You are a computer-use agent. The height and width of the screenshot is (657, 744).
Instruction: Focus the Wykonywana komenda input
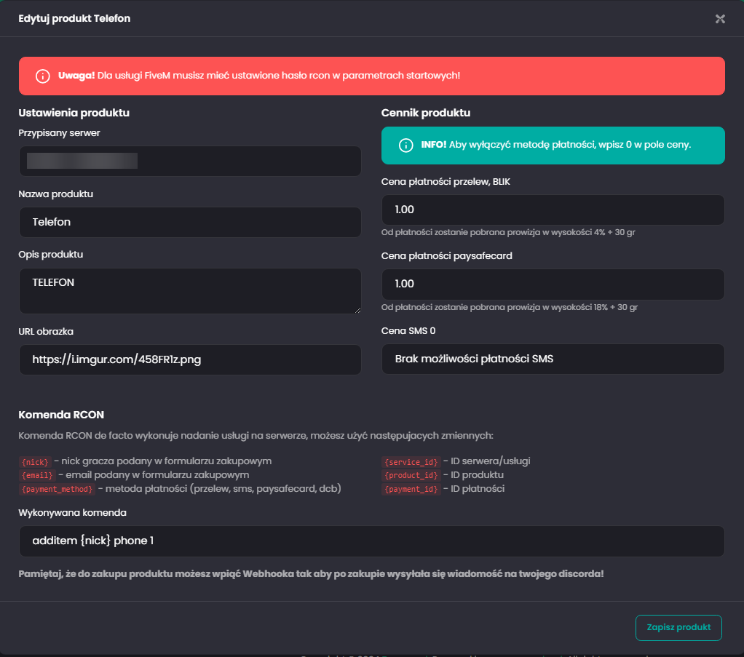tap(371, 541)
